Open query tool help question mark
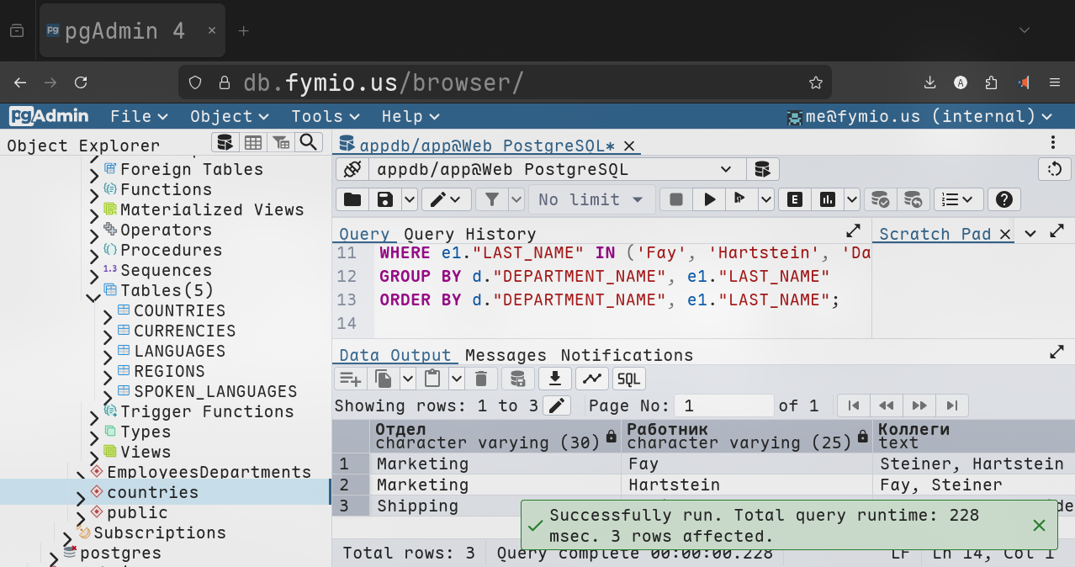Screen dimensions: 1075x567 click(x=1003, y=199)
